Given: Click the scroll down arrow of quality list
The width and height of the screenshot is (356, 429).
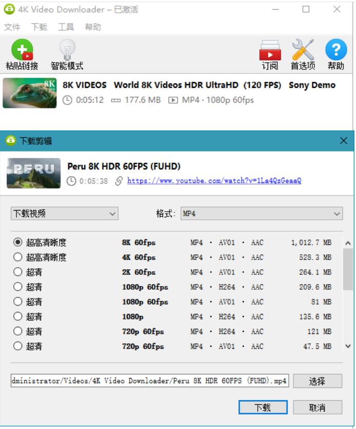Looking at the screenshot, I should (x=348, y=346).
